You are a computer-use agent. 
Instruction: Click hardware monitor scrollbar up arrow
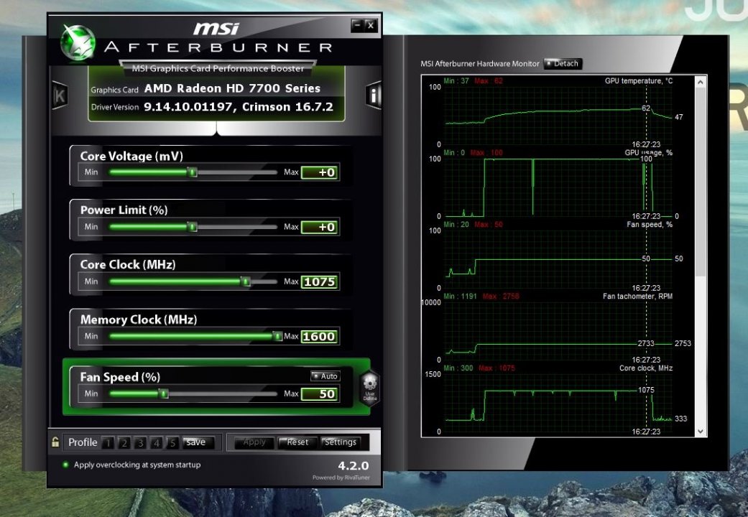pyautogui.click(x=701, y=82)
